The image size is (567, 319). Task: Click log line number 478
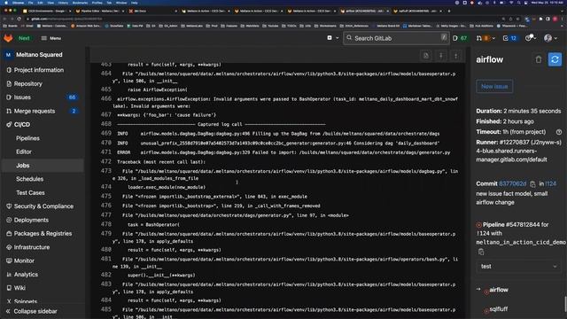pyautogui.click(x=106, y=224)
